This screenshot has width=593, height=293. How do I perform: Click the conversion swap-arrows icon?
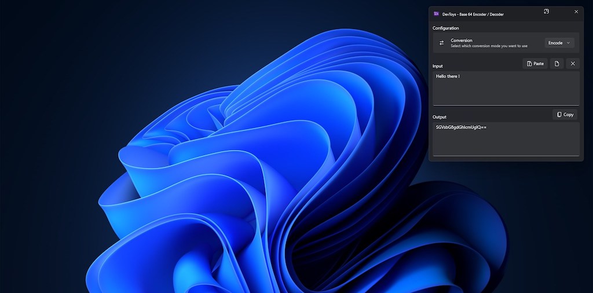click(441, 43)
